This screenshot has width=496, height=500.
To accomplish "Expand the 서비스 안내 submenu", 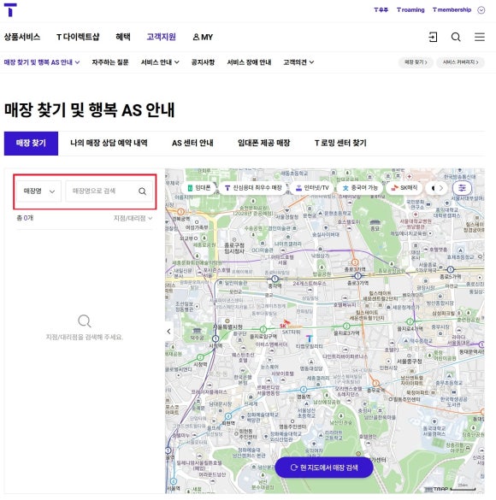I will [x=160, y=62].
